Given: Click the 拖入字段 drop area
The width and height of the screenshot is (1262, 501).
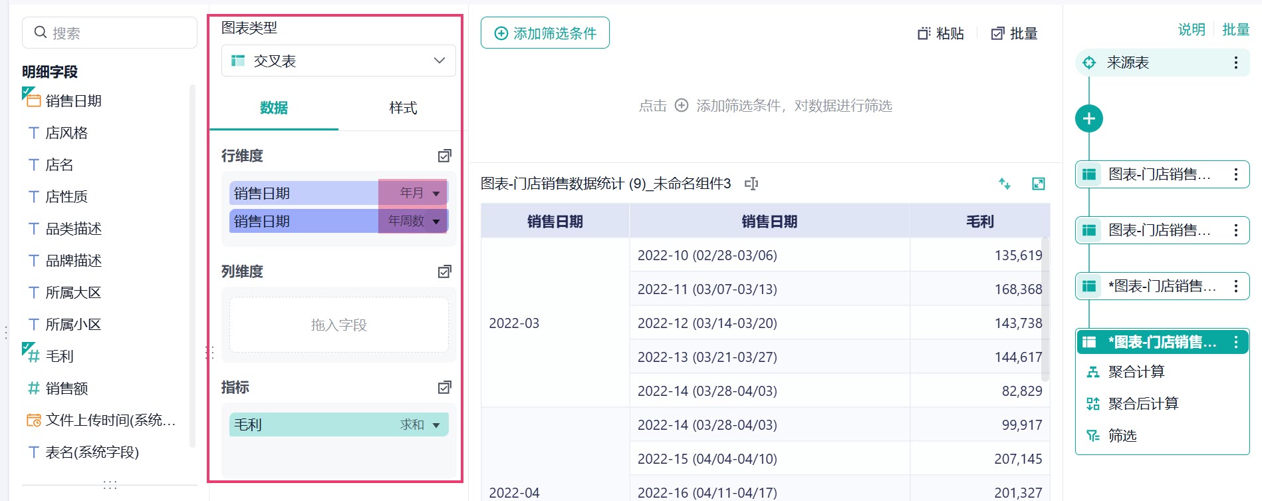Looking at the screenshot, I should pos(338,325).
